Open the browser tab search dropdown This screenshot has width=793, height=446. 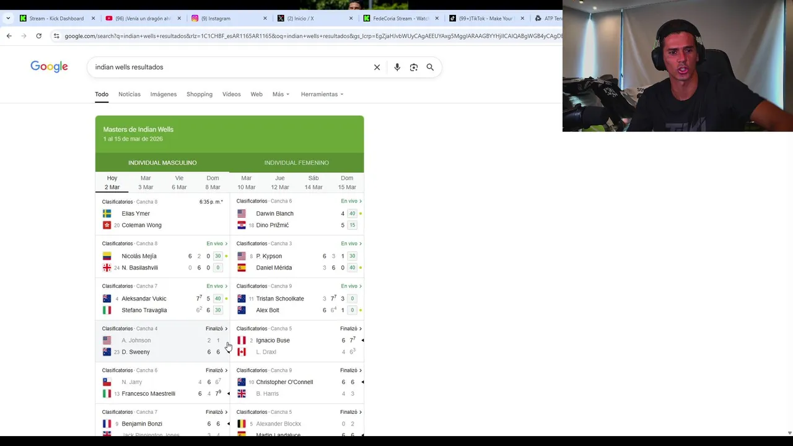coord(8,19)
